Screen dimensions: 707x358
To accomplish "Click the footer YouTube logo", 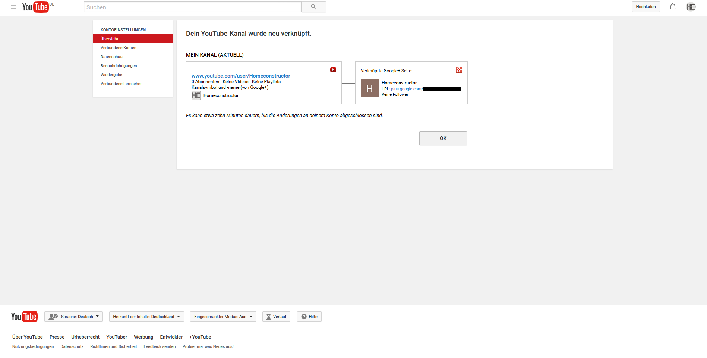I will pyautogui.click(x=24, y=317).
